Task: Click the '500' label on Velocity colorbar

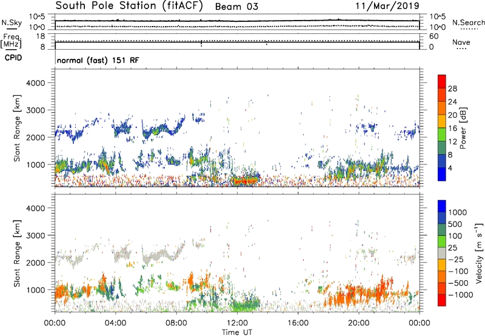Action: (x=456, y=224)
